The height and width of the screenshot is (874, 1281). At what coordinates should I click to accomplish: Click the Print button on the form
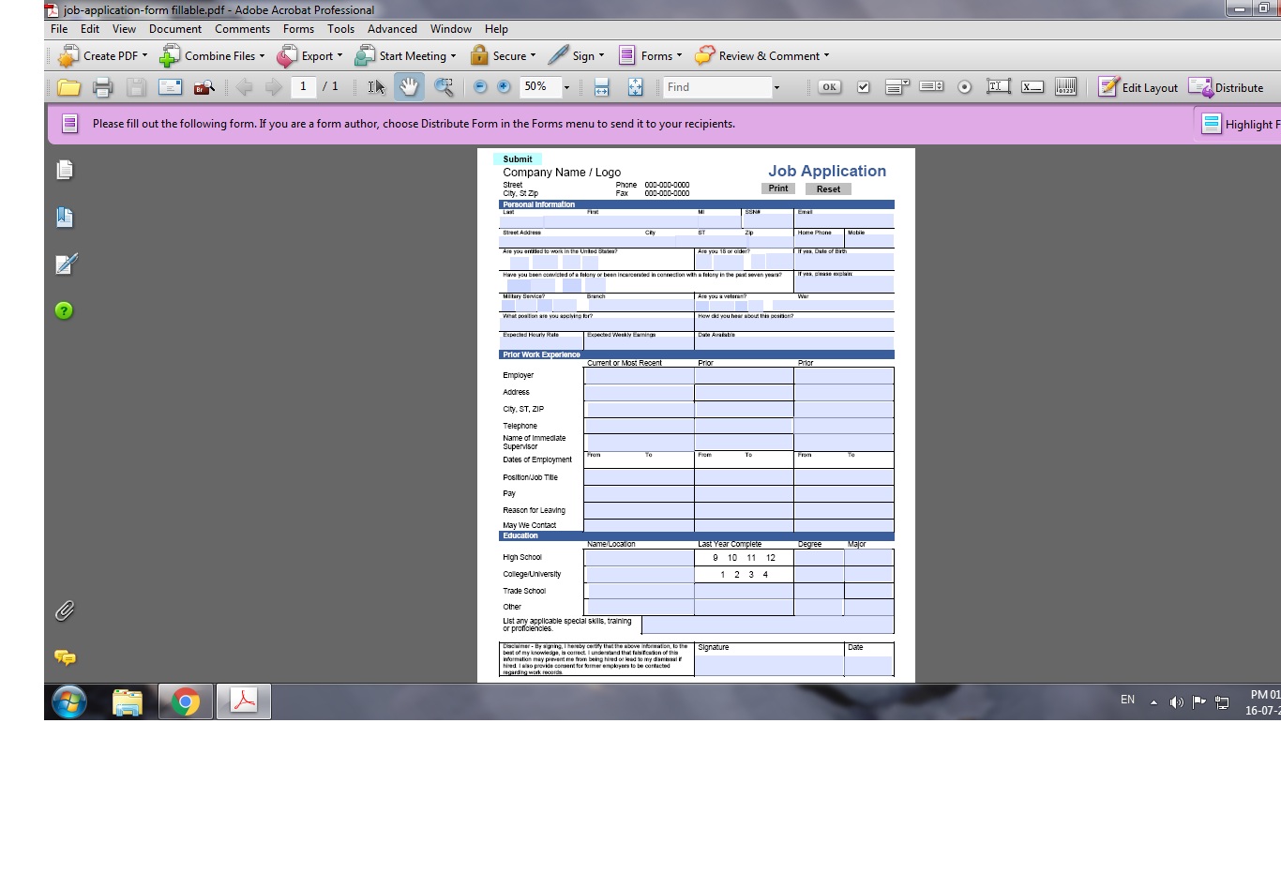point(778,188)
